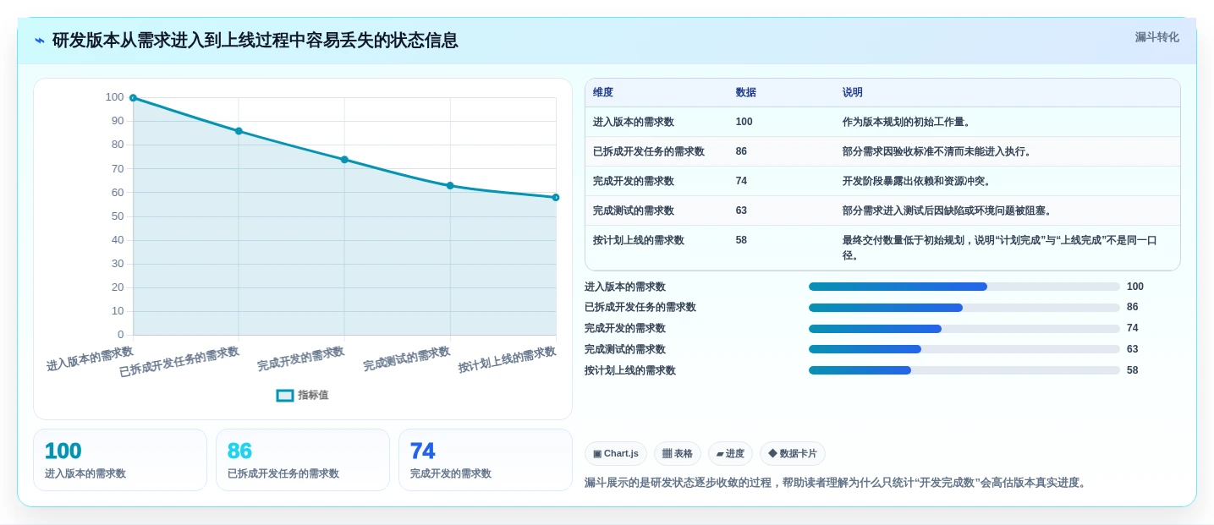Viewport: 1214px width, 525px height.
Task: Click the progress bar for 已拆成开发任务的需求数
Action: (964, 308)
